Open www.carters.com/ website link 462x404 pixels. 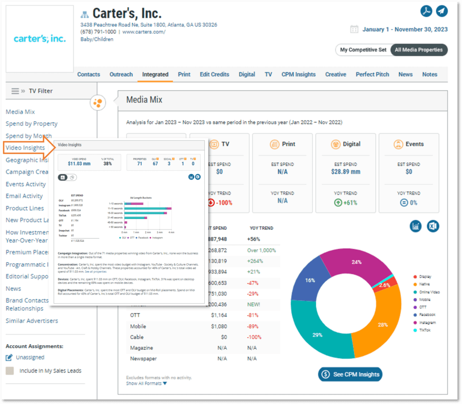click(144, 32)
